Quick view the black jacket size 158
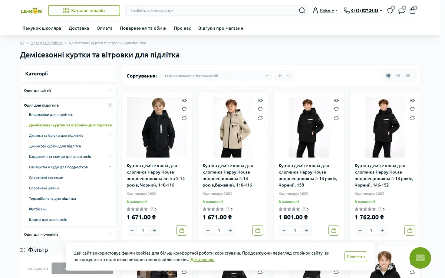 [x=336, y=100]
